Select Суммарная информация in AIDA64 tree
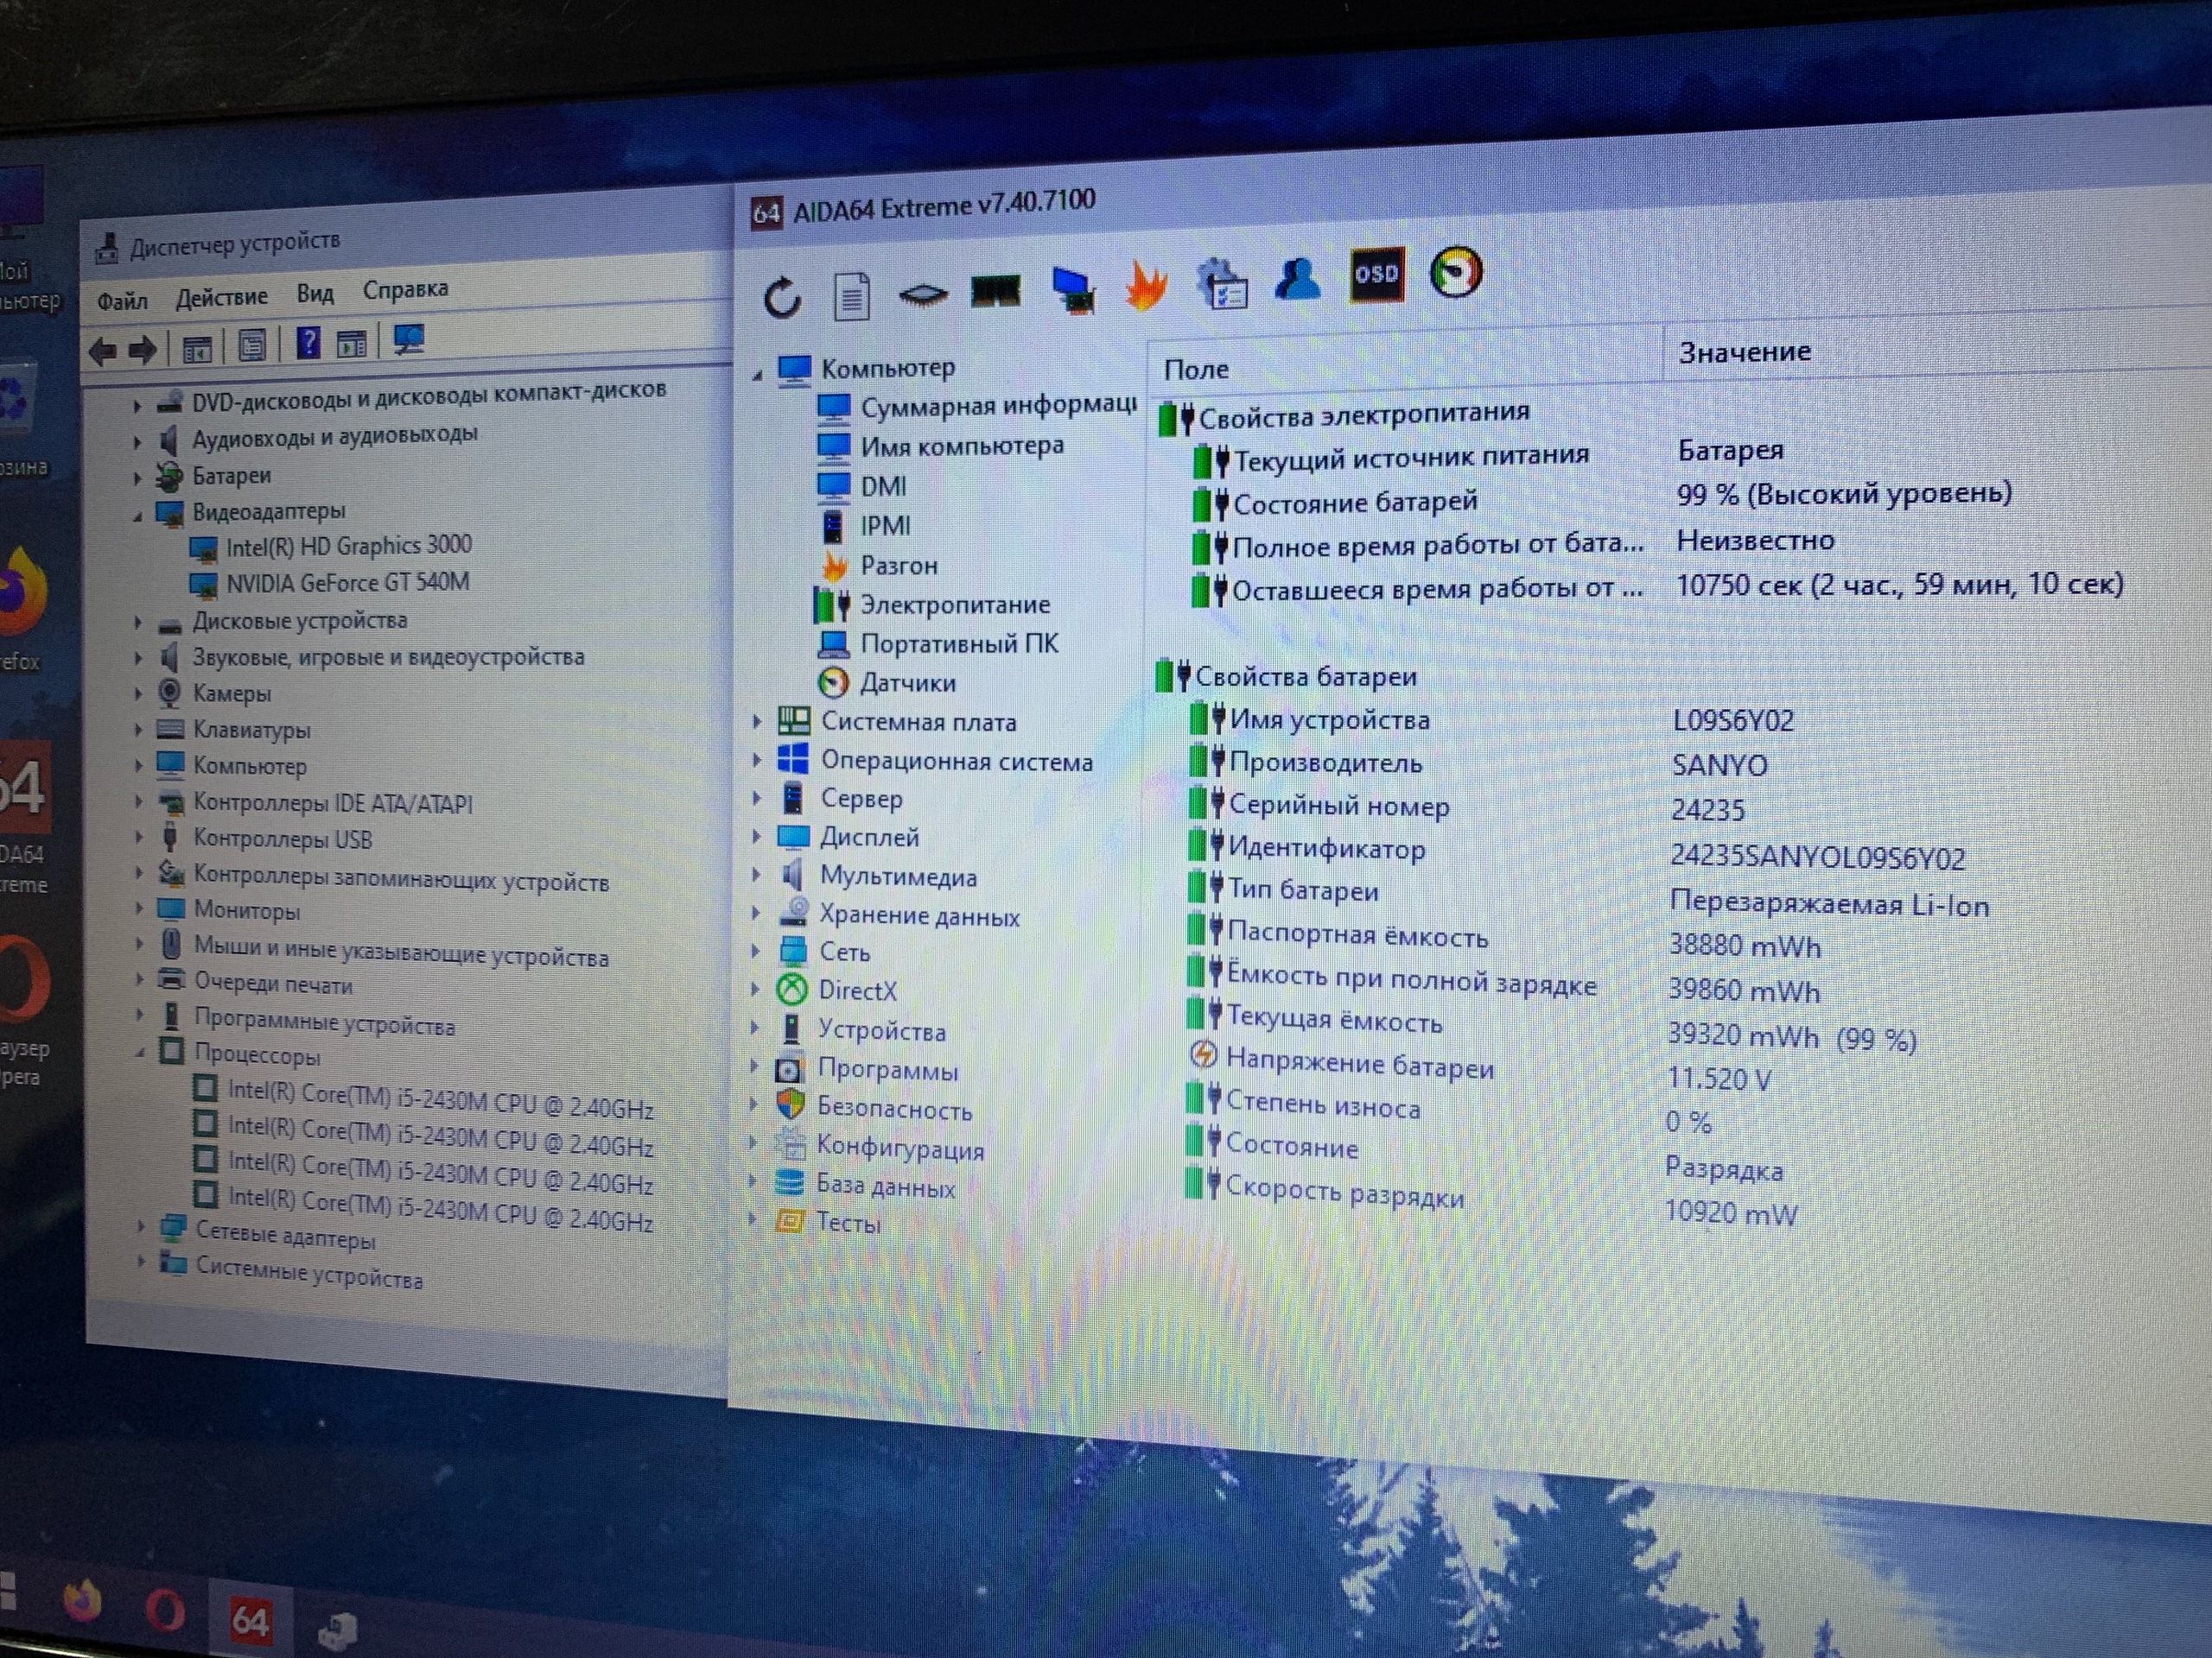The image size is (2212, 1658). 999,406
